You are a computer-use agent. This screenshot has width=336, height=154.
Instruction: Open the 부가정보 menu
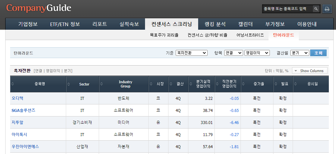pos(275,24)
